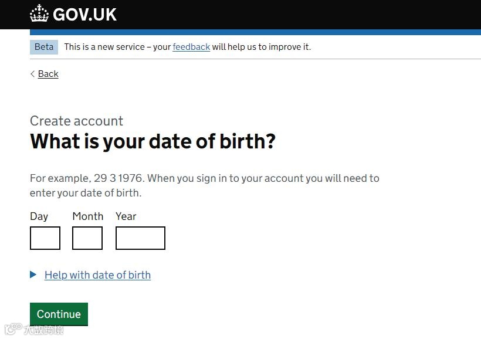Click the GOV.UK header text
481x339 pixels.
tap(84, 15)
